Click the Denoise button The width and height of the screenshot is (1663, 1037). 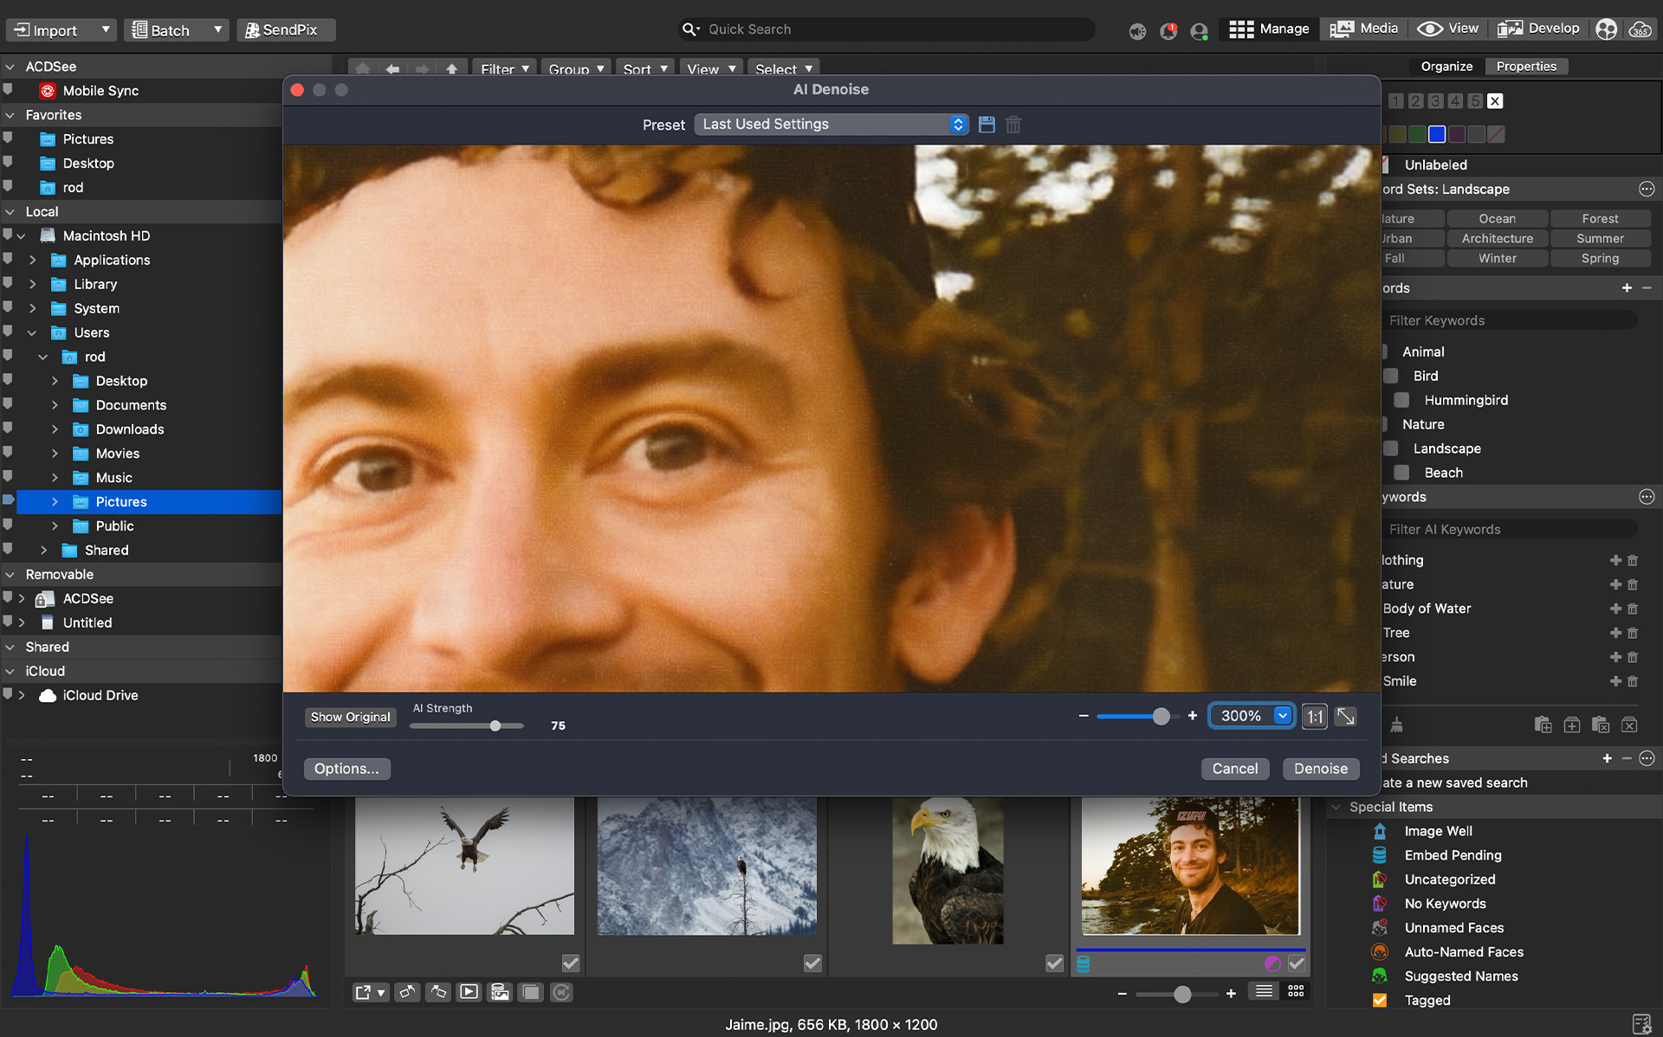(x=1320, y=769)
